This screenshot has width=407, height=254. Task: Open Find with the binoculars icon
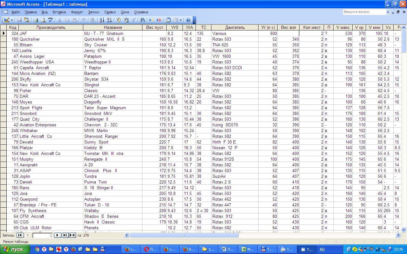pos(142,20)
